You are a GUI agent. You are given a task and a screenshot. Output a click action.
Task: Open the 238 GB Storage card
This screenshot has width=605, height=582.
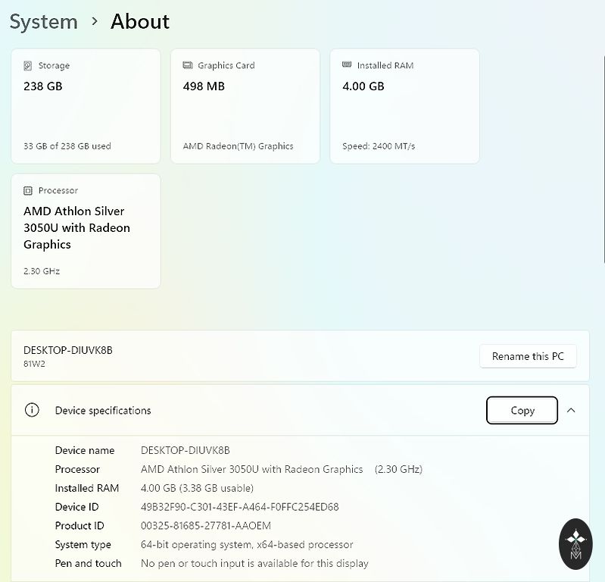(86, 106)
